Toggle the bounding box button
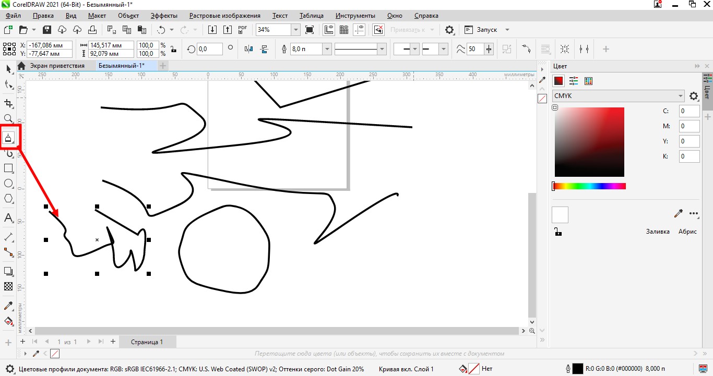Viewport: 713px width, 376px height. [565, 49]
